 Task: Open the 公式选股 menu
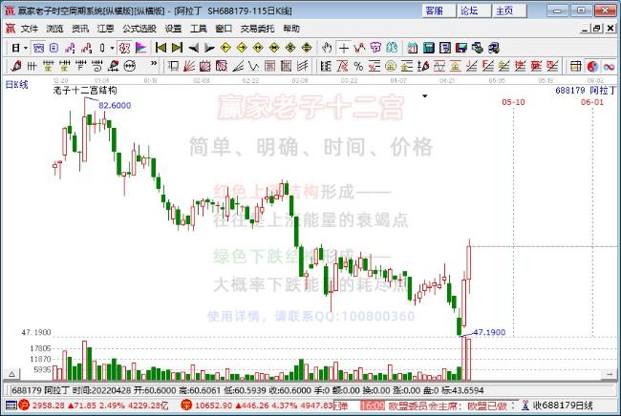(x=139, y=29)
